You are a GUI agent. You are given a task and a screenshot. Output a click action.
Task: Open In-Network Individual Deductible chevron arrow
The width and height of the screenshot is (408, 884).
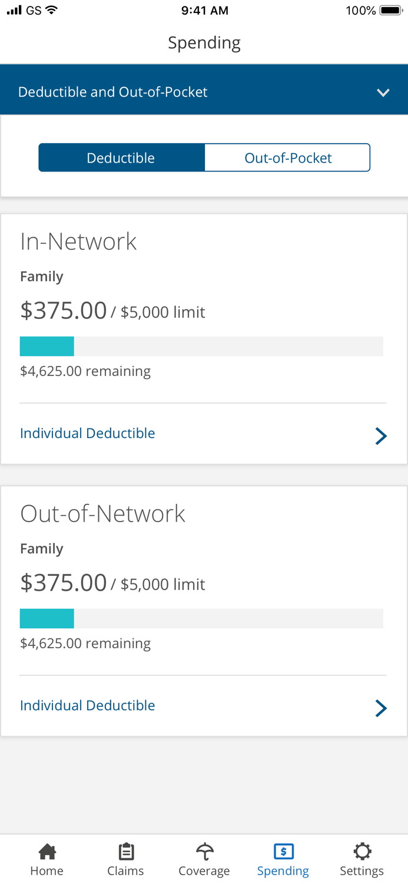381,436
